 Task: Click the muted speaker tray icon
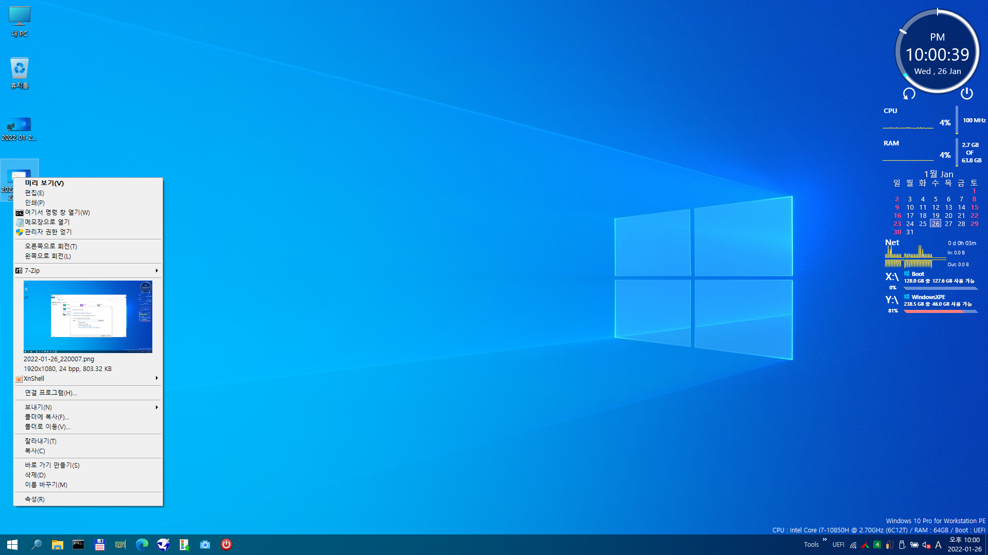click(926, 545)
